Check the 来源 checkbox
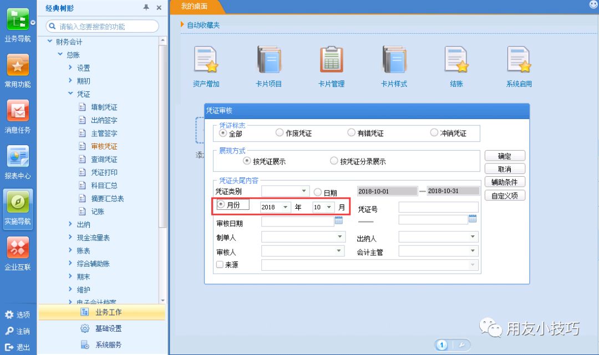The width and height of the screenshot is (599, 355). click(x=220, y=264)
